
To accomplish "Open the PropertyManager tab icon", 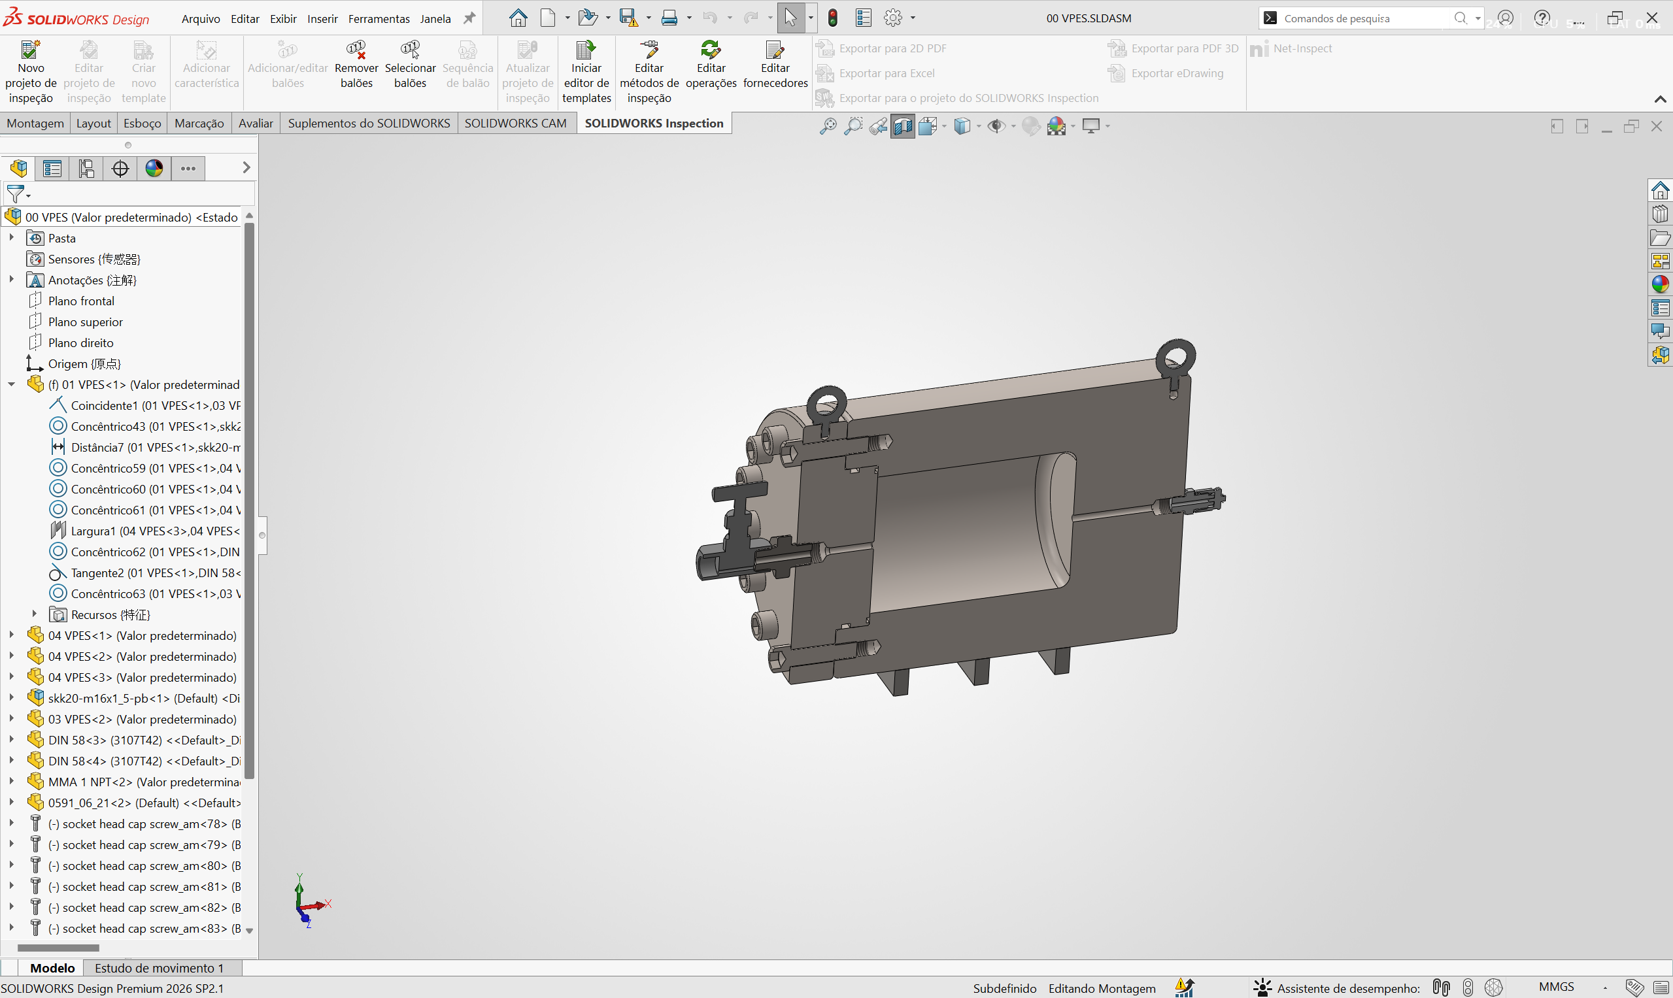I will [x=52, y=168].
